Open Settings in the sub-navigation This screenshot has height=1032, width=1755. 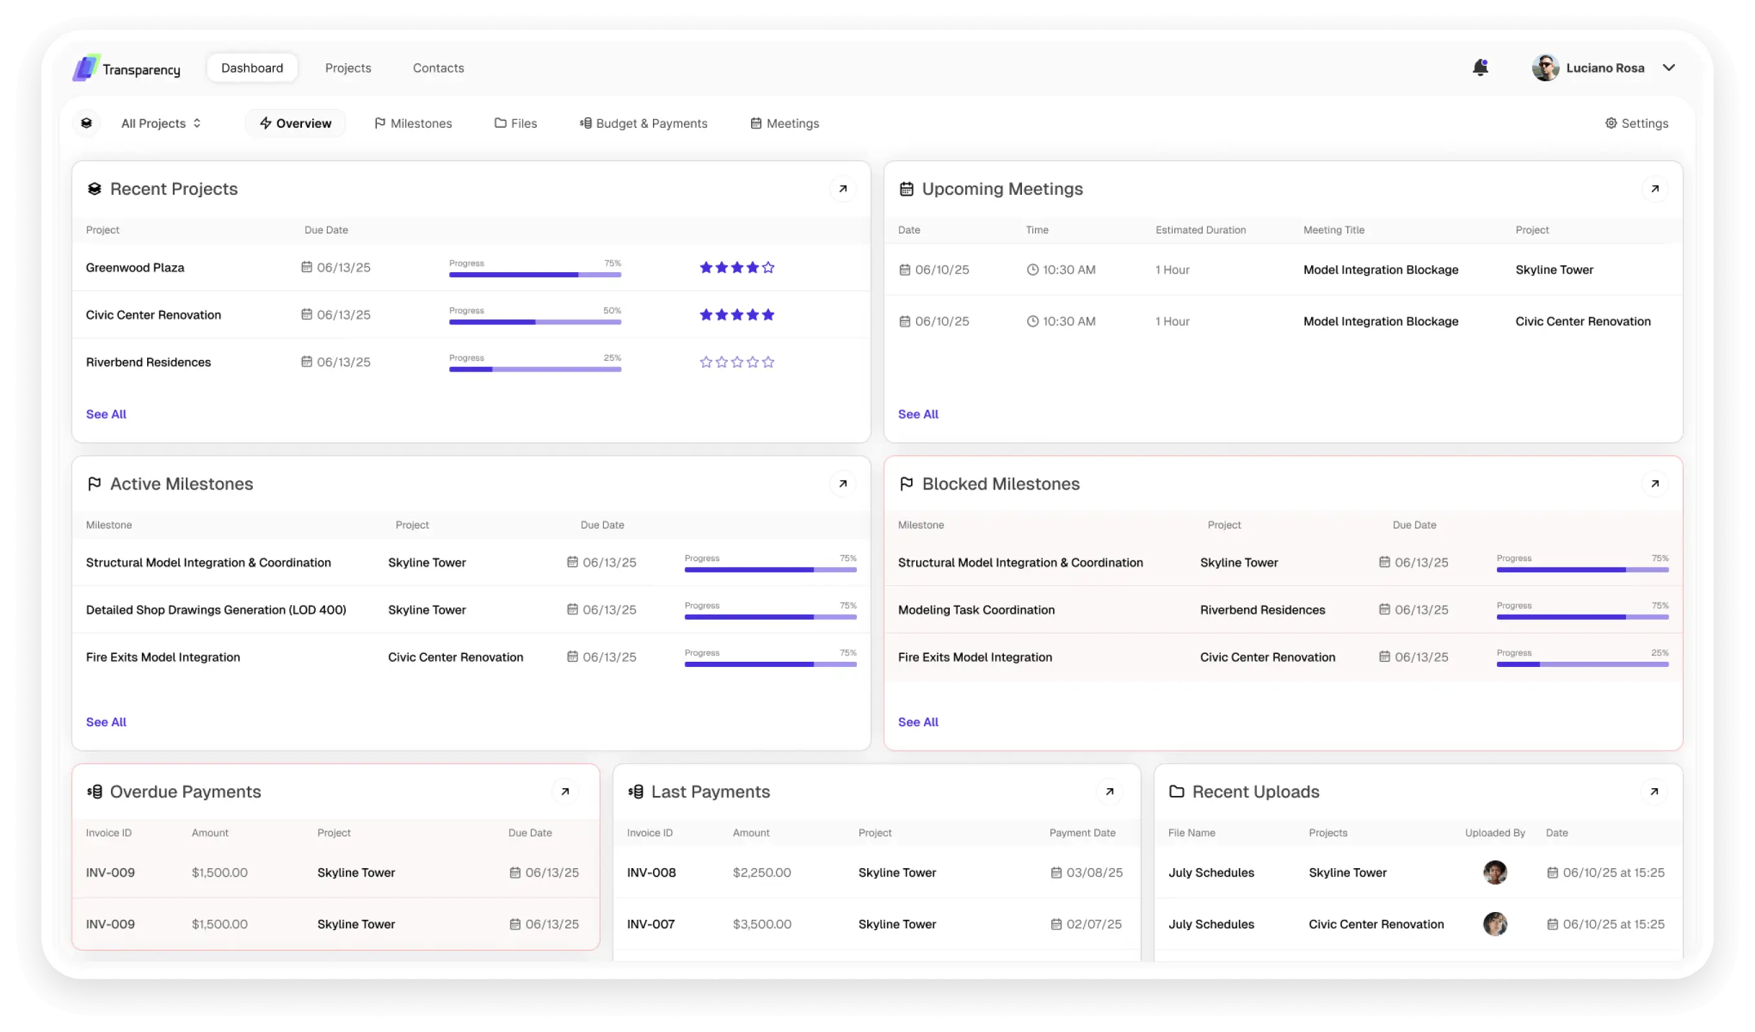pos(1637,123)
